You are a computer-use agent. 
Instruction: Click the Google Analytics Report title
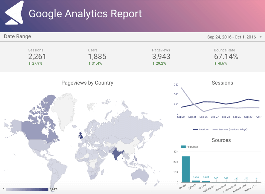[x=85, y=14]
